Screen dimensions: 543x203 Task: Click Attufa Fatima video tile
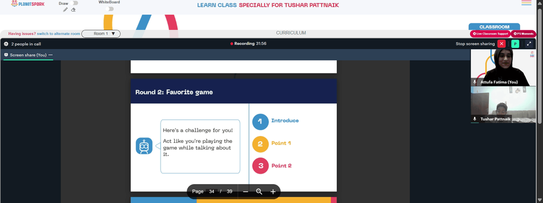click(x=503, y=67)
